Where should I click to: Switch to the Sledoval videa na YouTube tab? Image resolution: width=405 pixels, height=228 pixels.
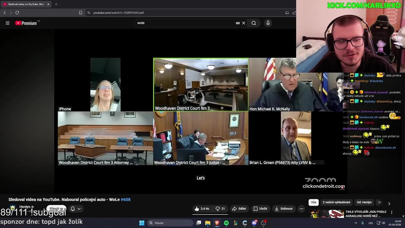point(25,4)
